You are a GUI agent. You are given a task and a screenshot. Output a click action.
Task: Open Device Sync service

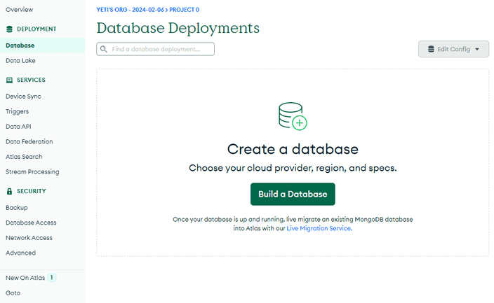point(23,96)
